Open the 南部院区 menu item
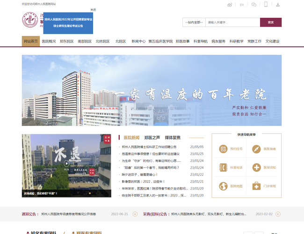Viewport: 304px width, 234px height. (85, 41)
